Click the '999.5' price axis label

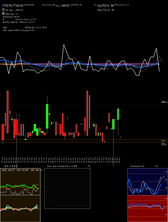point(163,141)
